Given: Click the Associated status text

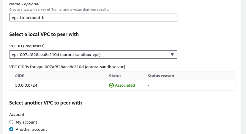Looking at the screenshot, I should [125, 85].
